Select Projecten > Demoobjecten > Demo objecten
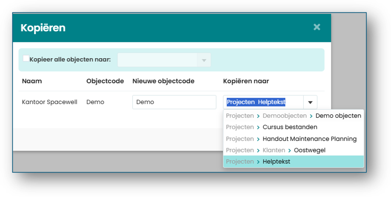The image size is (391, 197). [293, 116]
